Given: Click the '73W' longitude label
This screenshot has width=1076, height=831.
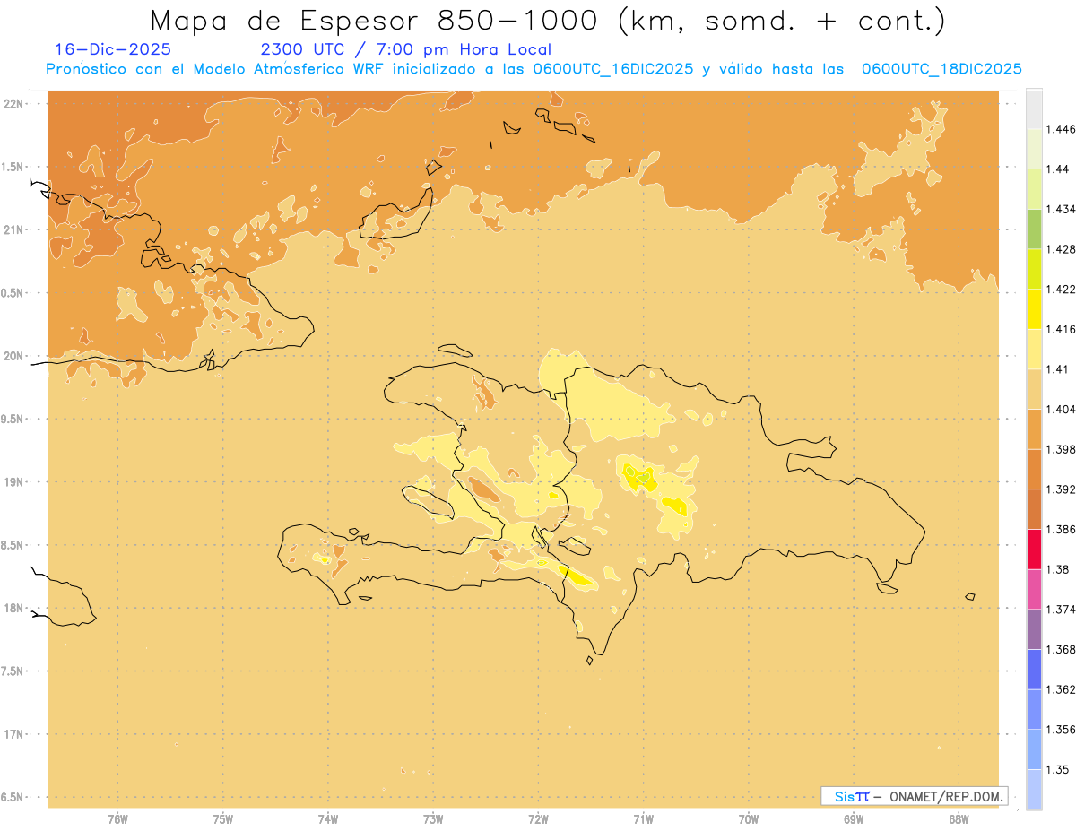Looking at the screenshot, I should [x=433, y=818].
